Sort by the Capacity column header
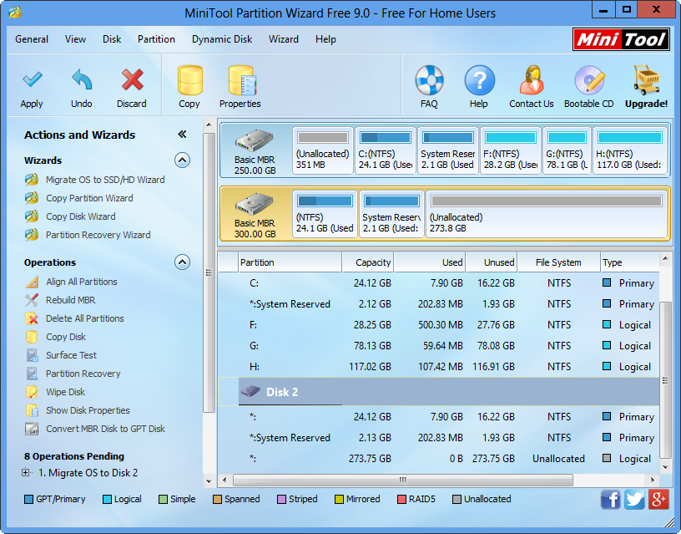 point(368,262)
